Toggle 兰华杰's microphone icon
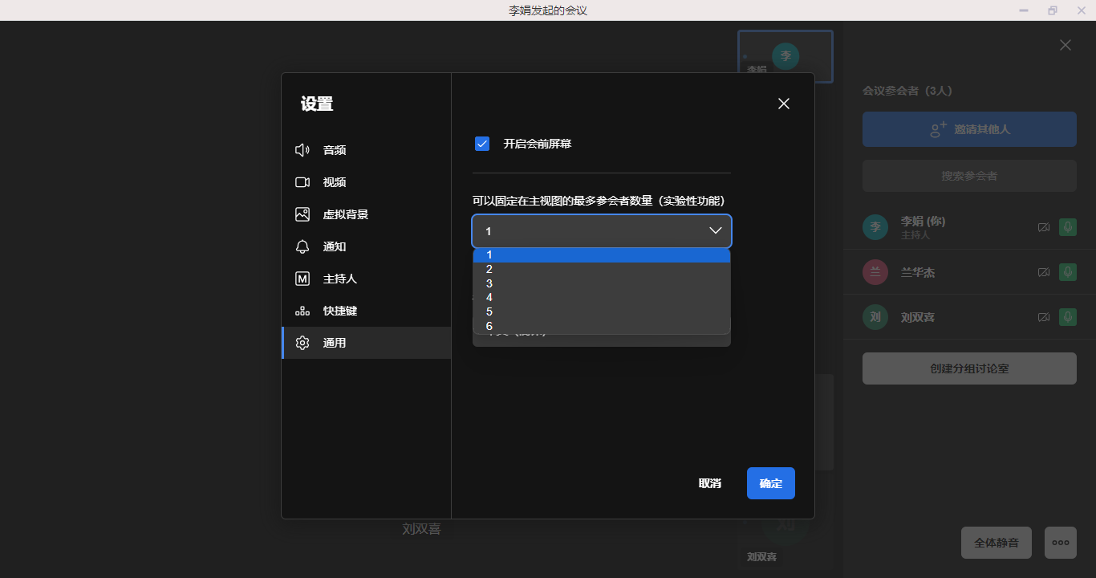 click(1067, 272)
